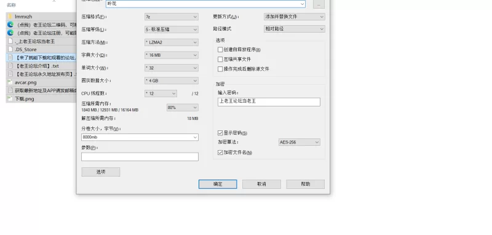Uncheck the 显示密码 checkbox
The height and width of the screenshot is (235, 492).
click(220, 133)
